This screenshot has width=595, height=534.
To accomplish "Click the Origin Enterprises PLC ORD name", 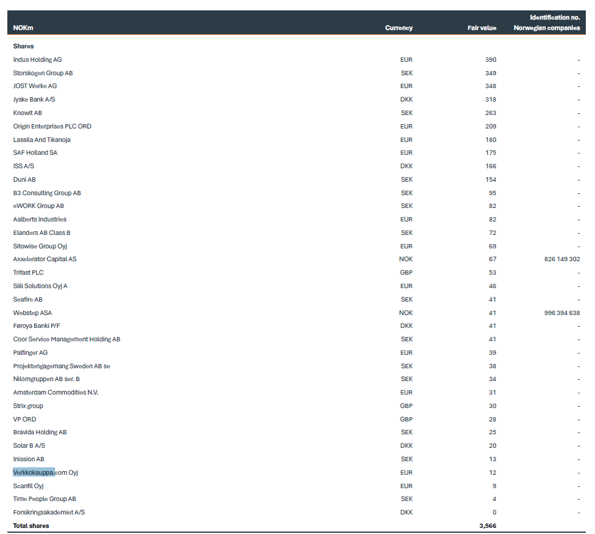I will tap(52, 127).
